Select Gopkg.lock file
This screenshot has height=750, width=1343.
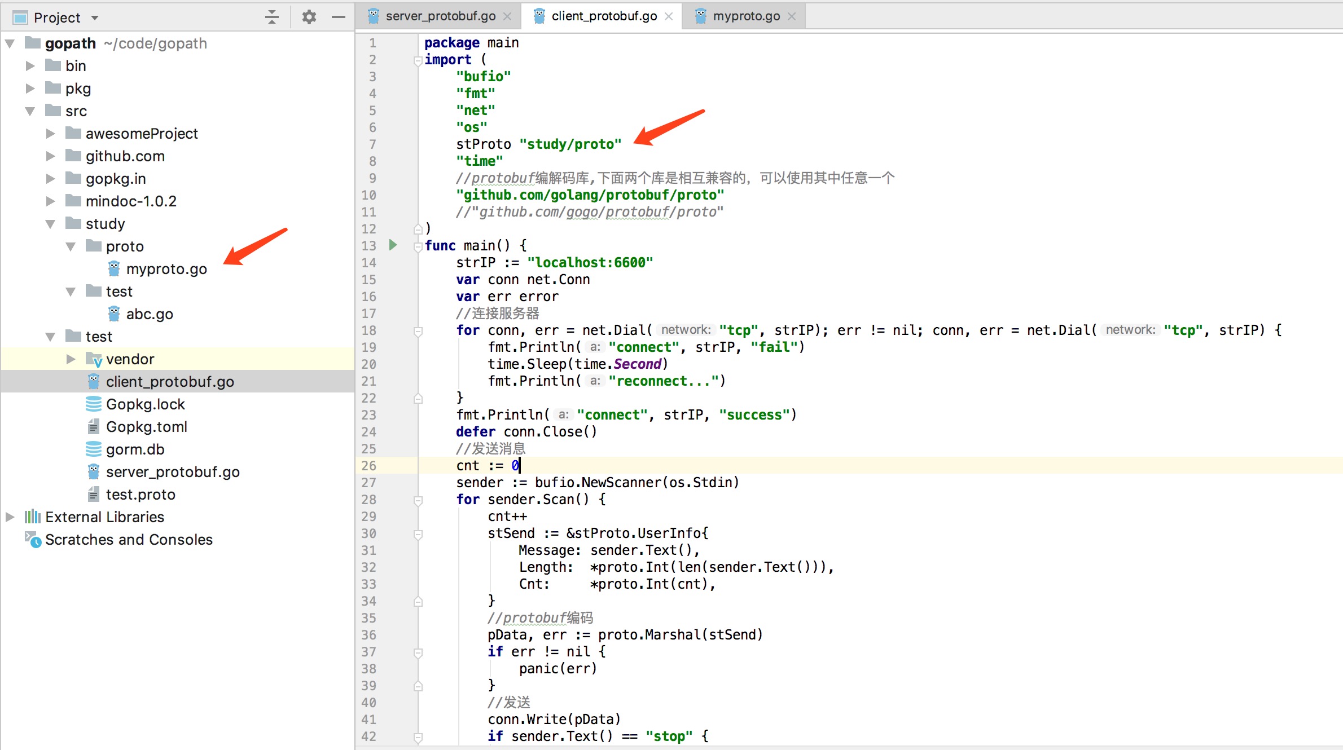[146, 404]
